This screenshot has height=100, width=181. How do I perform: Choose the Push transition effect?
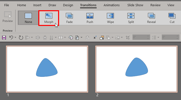coord(90,18)
